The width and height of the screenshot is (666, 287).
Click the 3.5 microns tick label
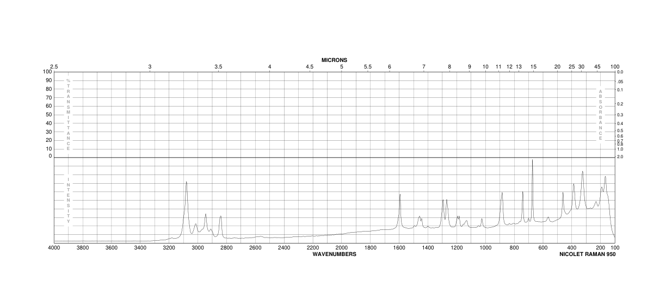click(218, 67)
